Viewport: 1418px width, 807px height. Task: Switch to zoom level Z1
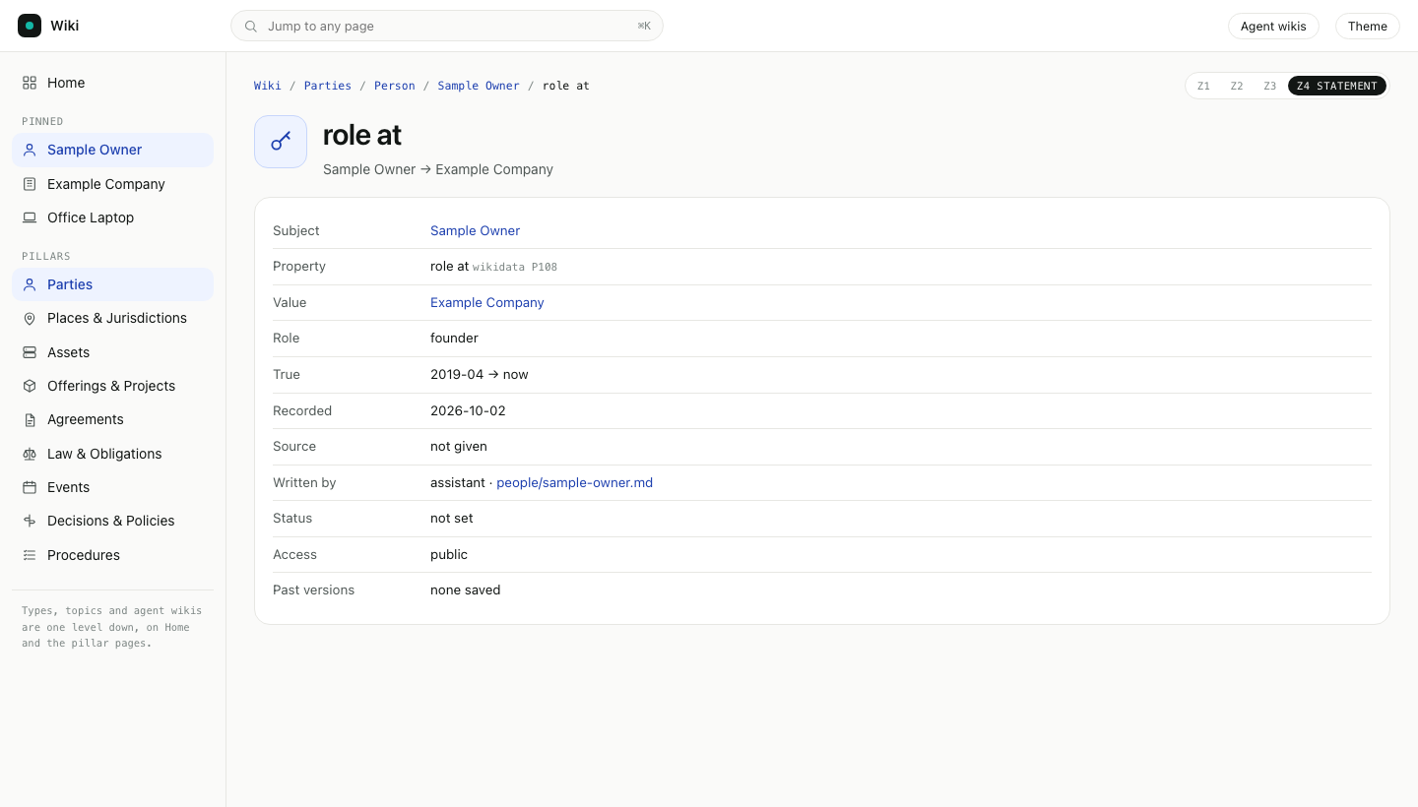coord(1203,86)
